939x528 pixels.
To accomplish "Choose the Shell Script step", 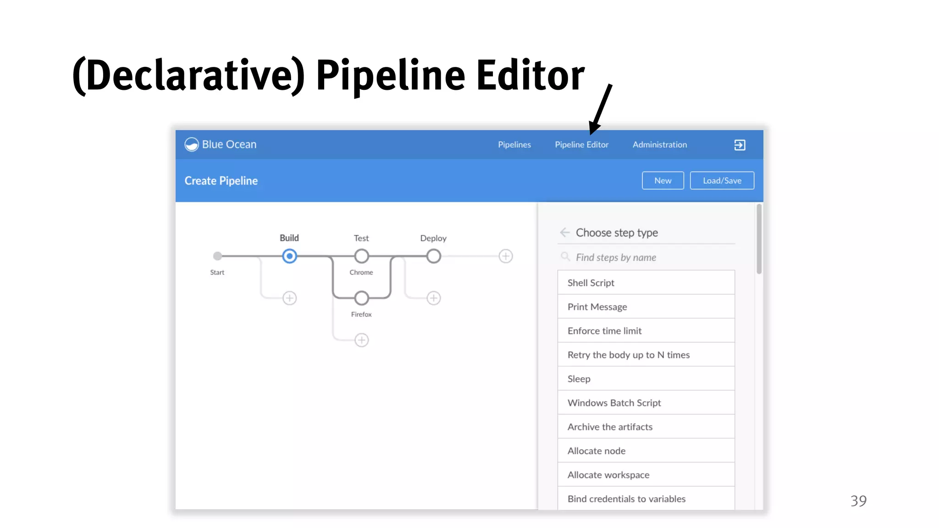I will pos(646,283).
